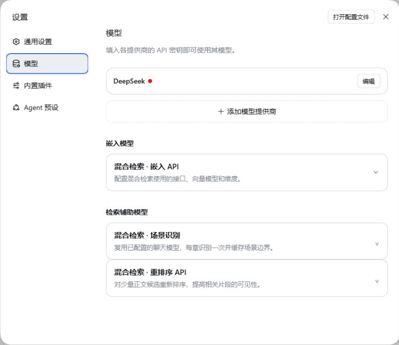Click the red status dot next to DeepSeek
399x345 pixels.
(150, 81)
